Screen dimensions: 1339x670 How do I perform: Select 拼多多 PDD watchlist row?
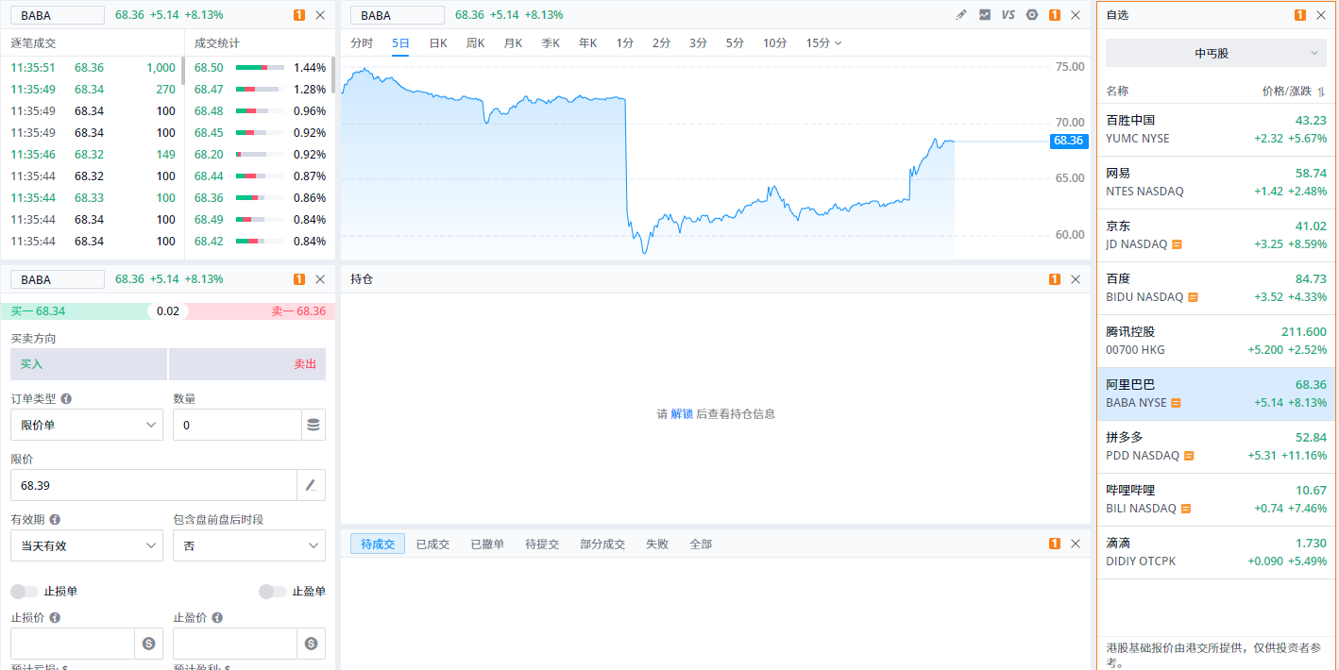click(x=1216, y=446)
